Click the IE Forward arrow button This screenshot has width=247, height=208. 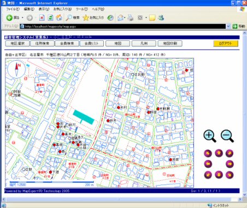point(30,17)
